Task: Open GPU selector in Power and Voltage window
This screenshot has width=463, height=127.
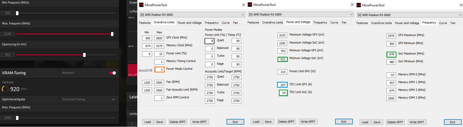Action: pyautogui.click(x=301, y=14)
